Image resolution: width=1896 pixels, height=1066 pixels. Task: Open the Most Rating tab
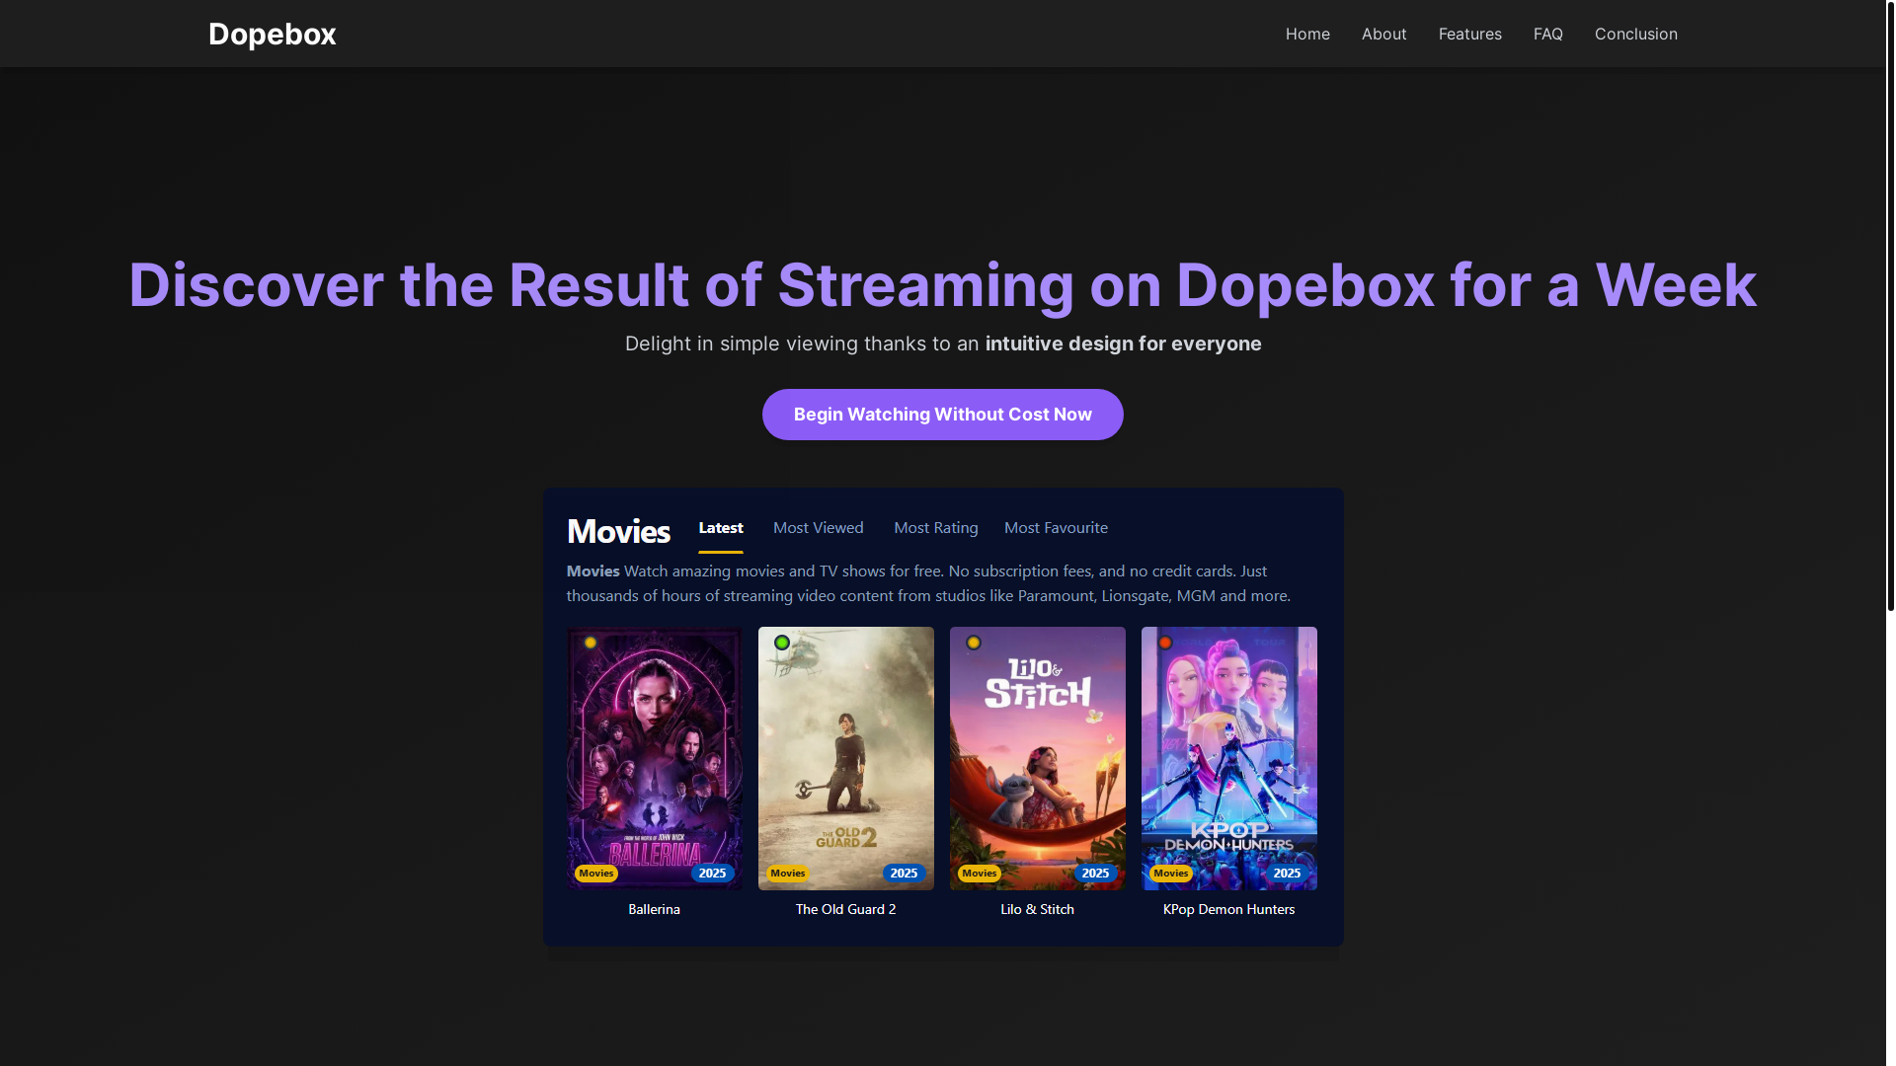pyautogui.click(x=935, y=528)
